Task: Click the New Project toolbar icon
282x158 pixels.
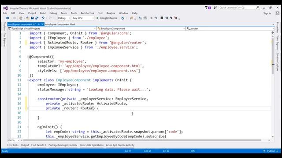Action: [x=21, y=18]
